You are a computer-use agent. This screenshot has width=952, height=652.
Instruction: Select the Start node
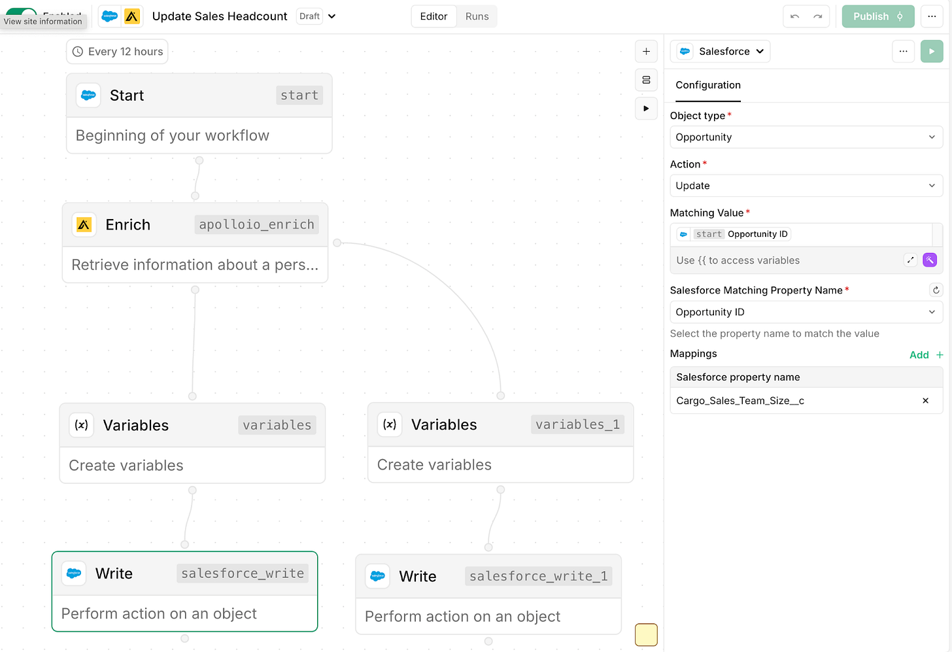199,114
